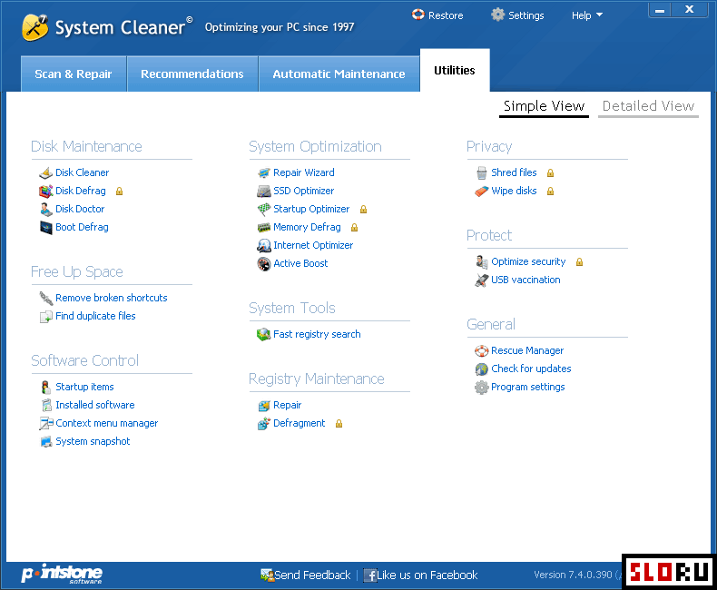
Task: Switch to the Scan & Repair tab
Action: coord(74,74)
